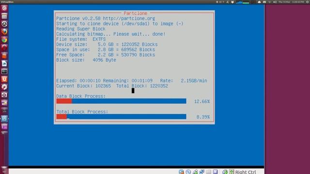The image size is (310, 174).
Task: Open the Files manager in the dock
Action: pyautogui.click(x=4, y=16)
